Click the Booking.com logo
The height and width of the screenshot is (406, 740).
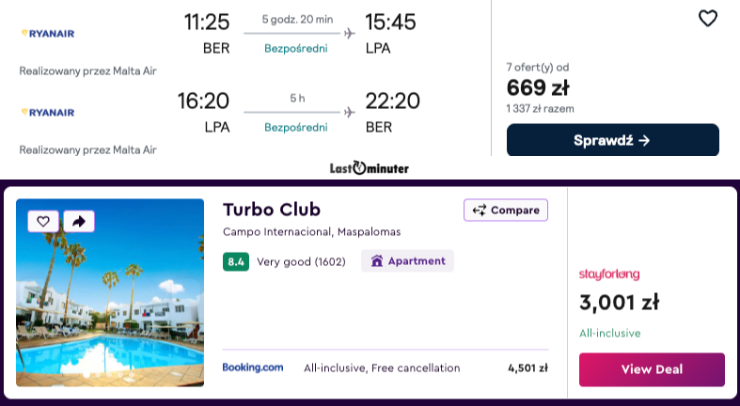point(252,367)
